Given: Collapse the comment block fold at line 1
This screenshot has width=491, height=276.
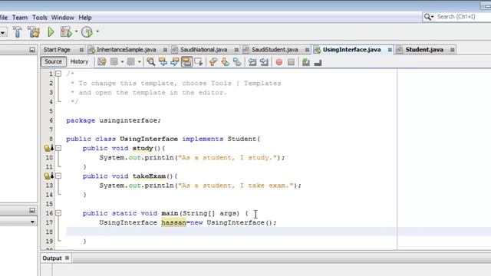Looking at the screenshot, I should [58, 74].
